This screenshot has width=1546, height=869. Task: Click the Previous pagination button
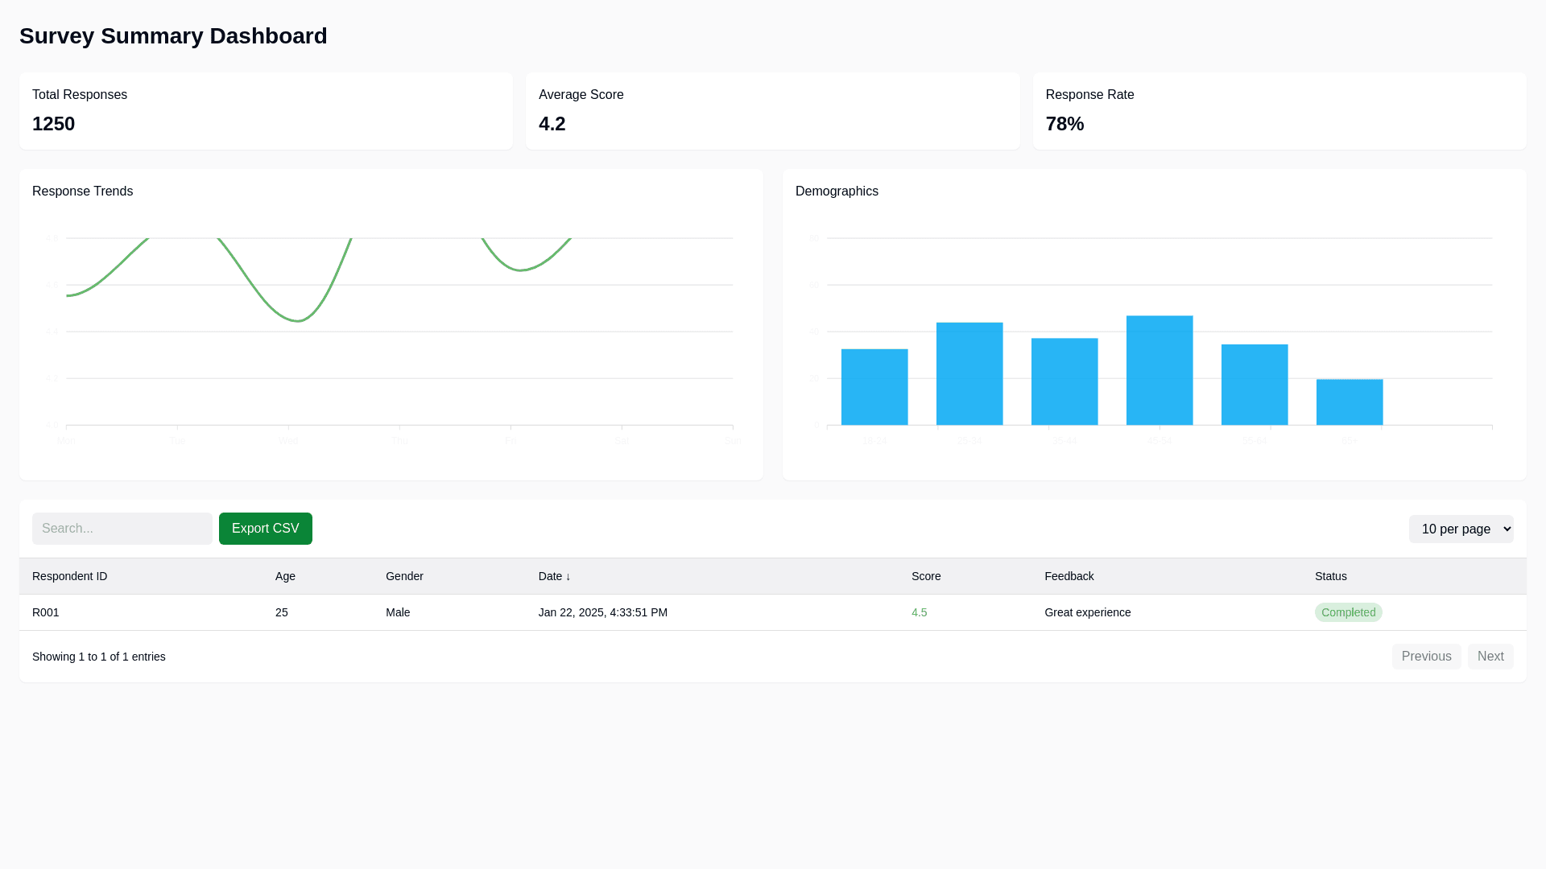[x=1425, y=657]
